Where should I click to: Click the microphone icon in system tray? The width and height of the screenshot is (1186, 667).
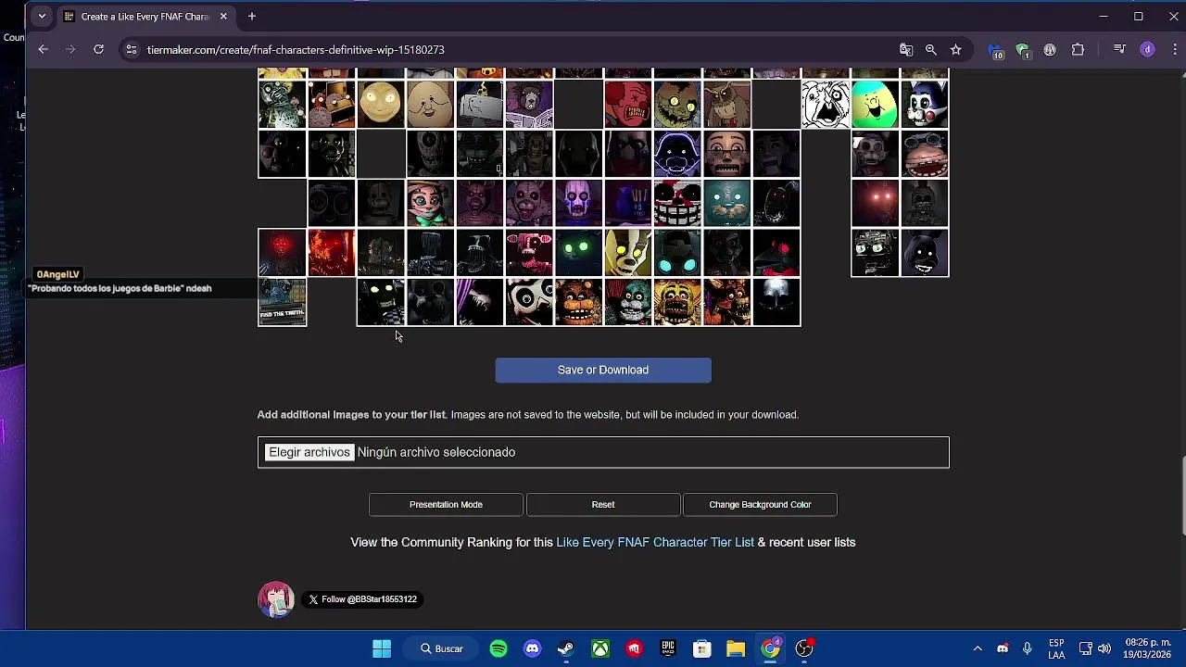1027,648
